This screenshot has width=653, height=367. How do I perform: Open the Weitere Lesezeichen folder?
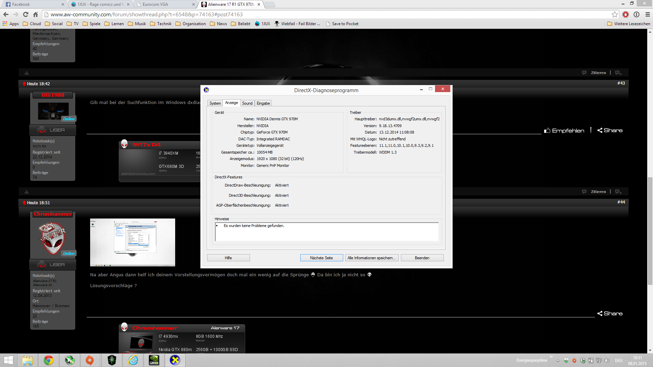click(x=629, y=24)
